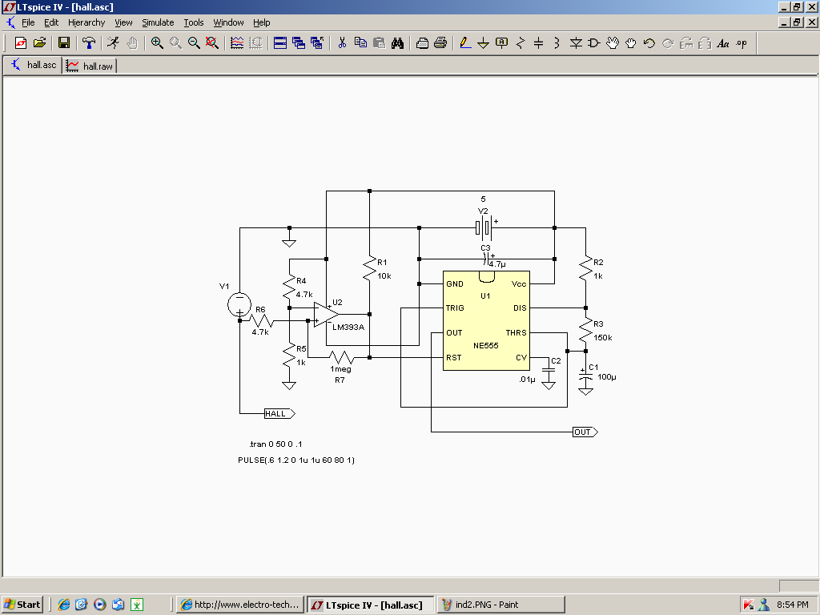Click the OUT net label

click(585, 432)
